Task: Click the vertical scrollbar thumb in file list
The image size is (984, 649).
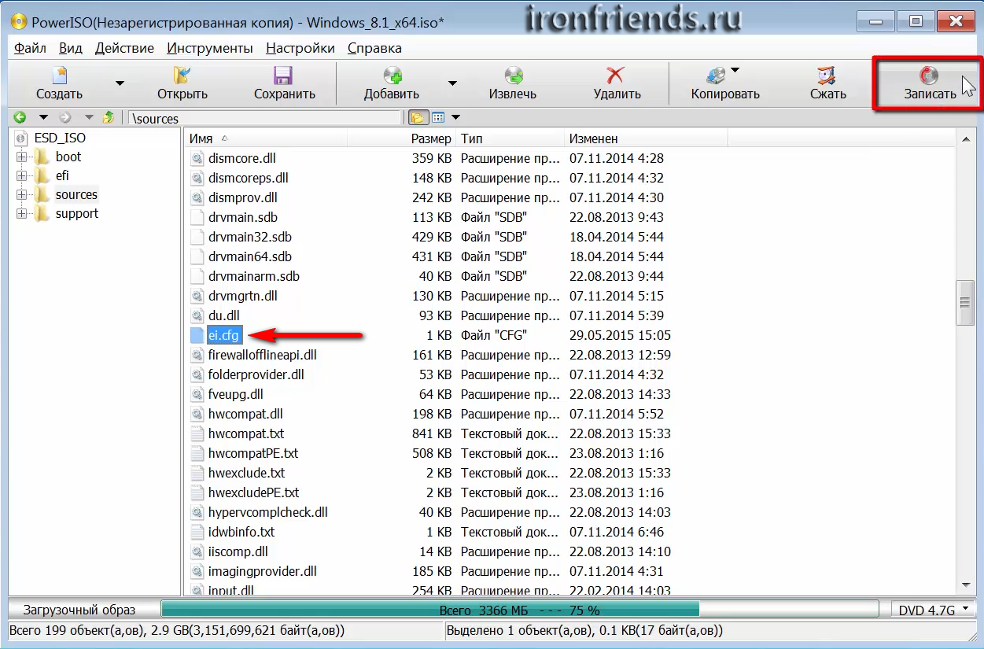Action: point(965,303)
